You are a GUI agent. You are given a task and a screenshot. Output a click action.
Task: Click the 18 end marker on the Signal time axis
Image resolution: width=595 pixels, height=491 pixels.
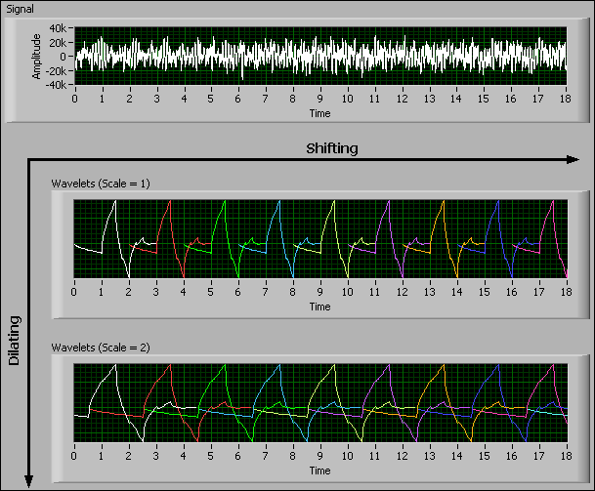click(566, 100)
